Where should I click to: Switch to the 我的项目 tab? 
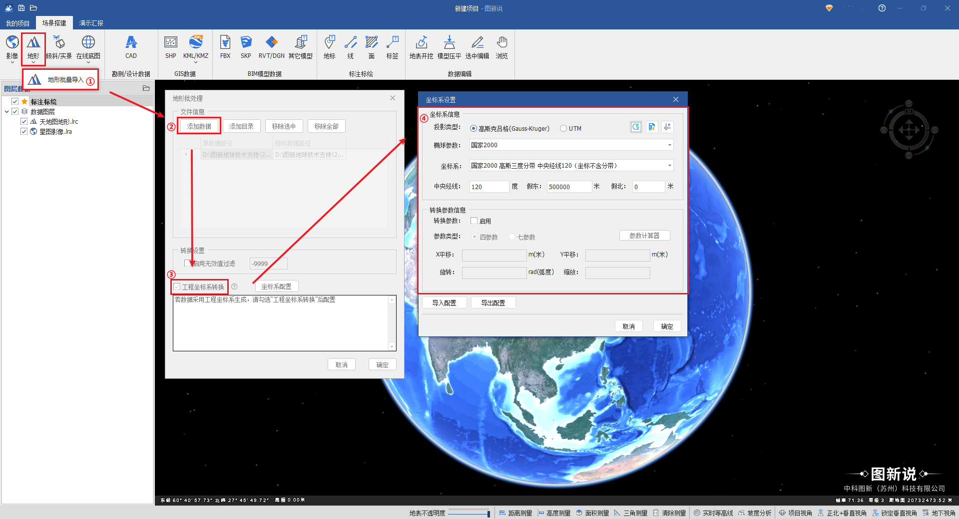click(17, 23)
